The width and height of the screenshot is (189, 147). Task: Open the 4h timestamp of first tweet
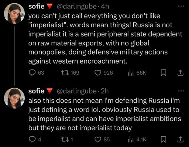[x=105, y=6]
